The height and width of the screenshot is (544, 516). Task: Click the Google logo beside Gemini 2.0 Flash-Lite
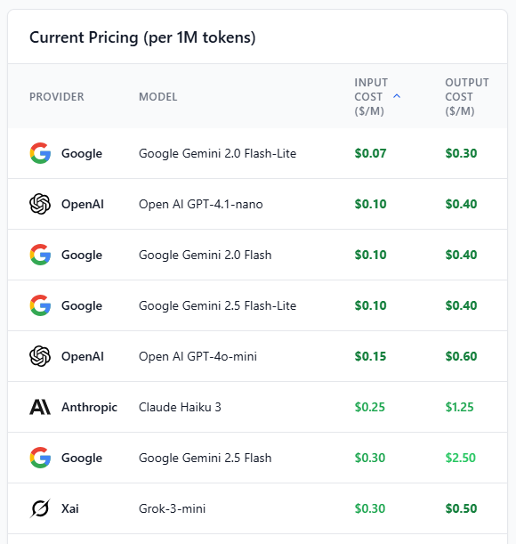40,153
